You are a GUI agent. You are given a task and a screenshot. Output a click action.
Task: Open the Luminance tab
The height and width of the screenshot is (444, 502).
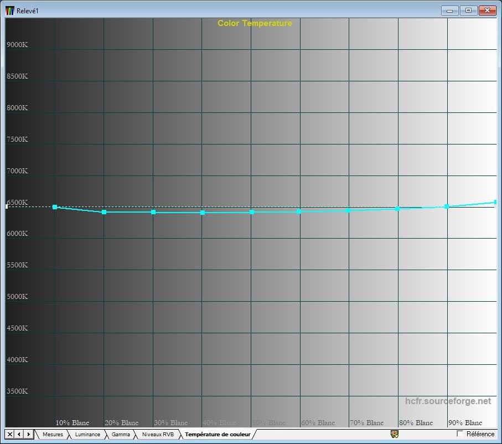(x=87, y=435)
